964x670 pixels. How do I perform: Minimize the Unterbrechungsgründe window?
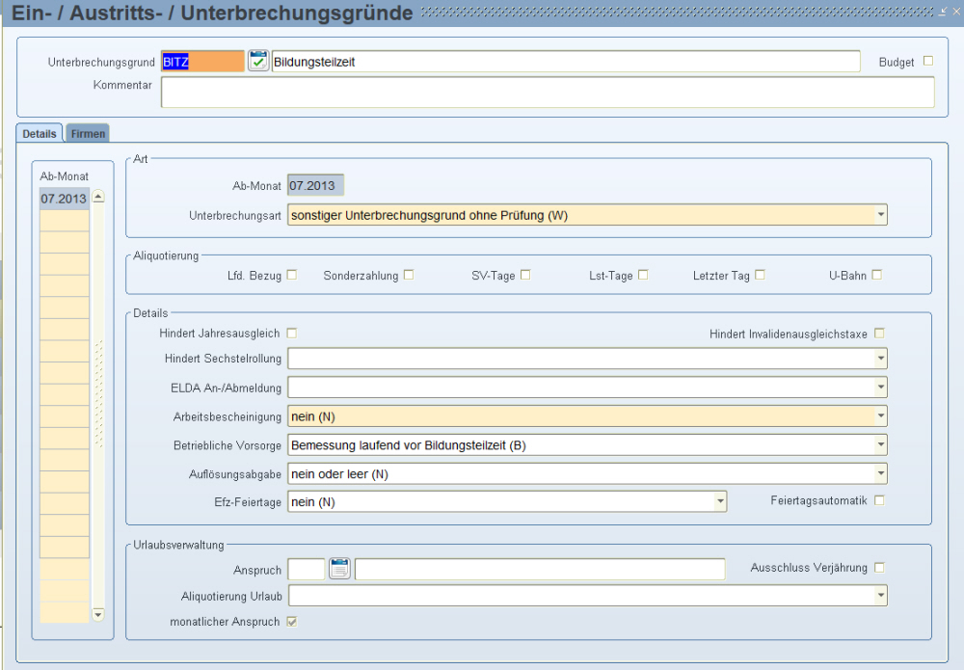click(x=943, y=12)
